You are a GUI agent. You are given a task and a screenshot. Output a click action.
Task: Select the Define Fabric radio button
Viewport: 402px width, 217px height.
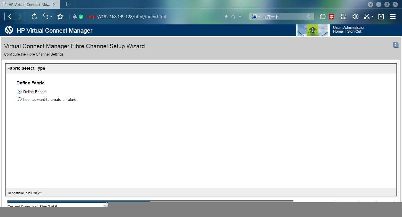click(19, 92)
